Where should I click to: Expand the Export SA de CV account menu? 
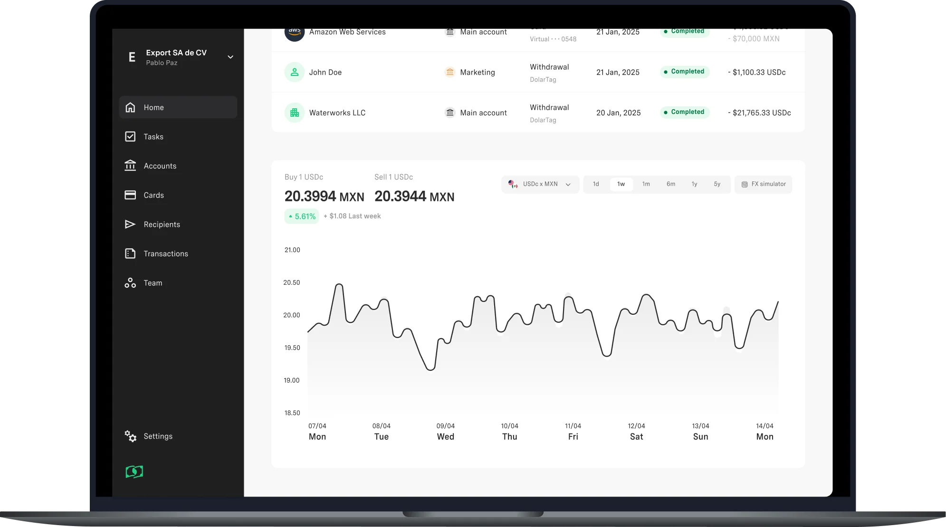[177, 53]
